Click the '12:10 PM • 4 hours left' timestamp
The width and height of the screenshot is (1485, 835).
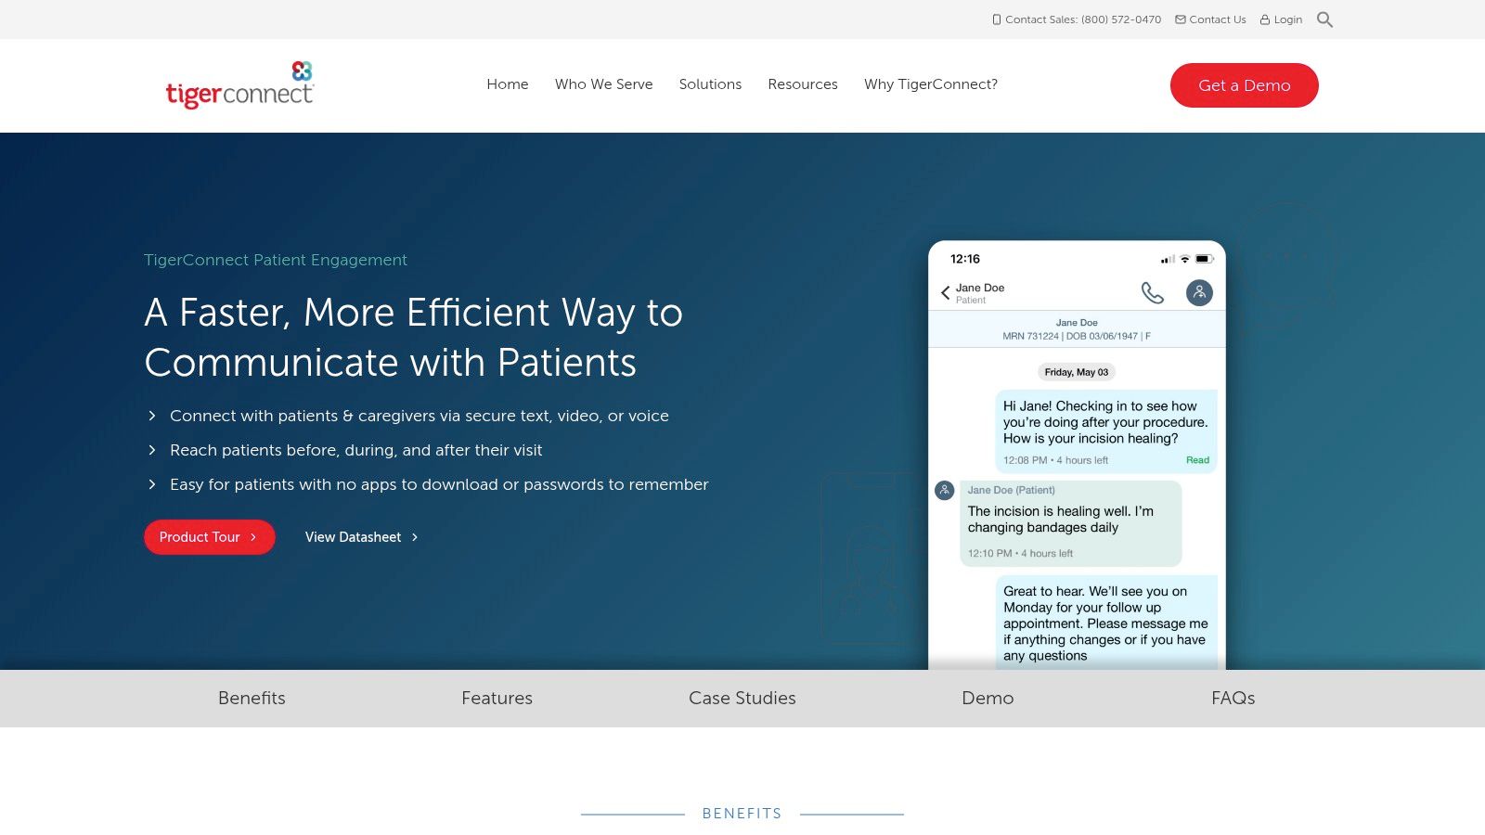tap(1020, 553)
